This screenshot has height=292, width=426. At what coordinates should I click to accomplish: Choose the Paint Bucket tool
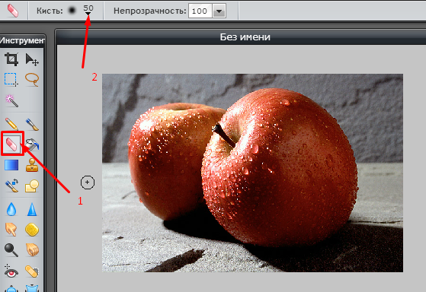[x=32, y=144]
